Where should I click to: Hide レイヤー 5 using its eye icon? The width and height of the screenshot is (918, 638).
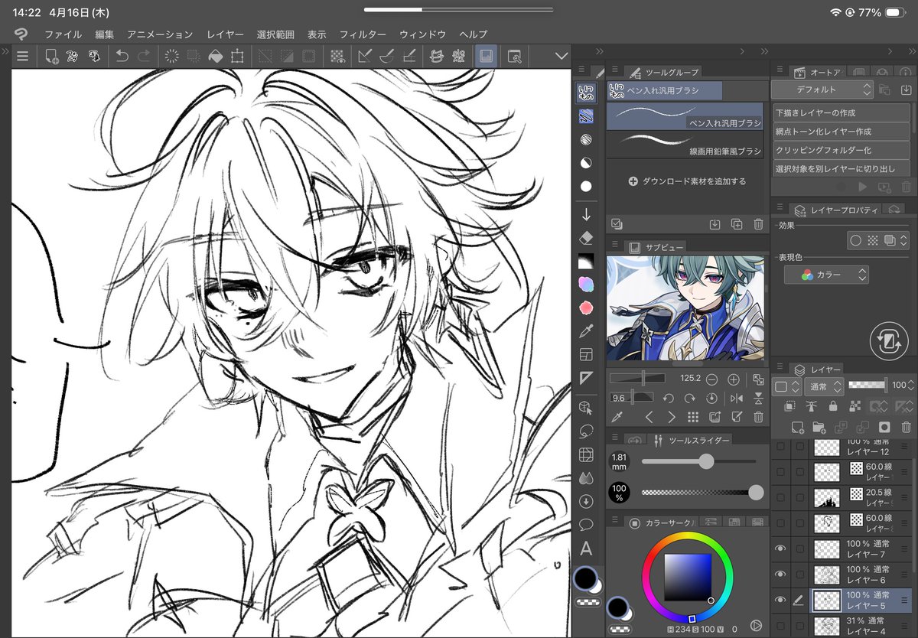(780, 600)
